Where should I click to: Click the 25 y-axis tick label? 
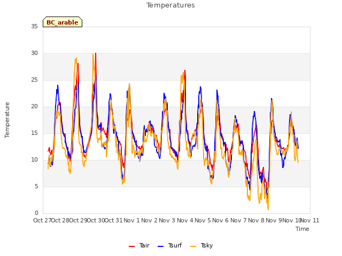34,80
